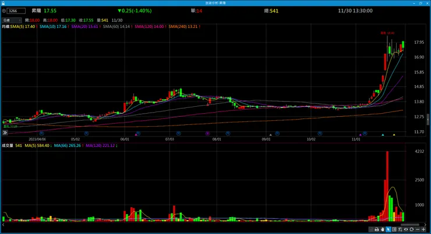Click the printer icon in bottom toolbar
The width and height of the screenshot is (431, 234).
[x=377, y=229]
